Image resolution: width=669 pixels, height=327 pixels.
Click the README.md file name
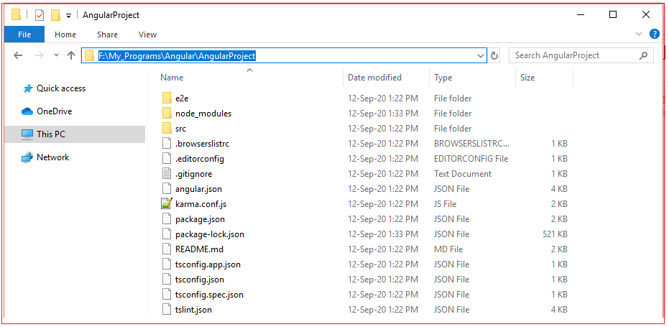click(x=199, y=249)
